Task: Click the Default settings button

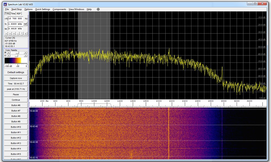Action: (x=16, y=72)
